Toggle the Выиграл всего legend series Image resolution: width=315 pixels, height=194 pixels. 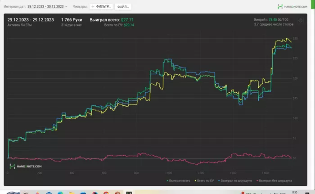pos(178,180)
